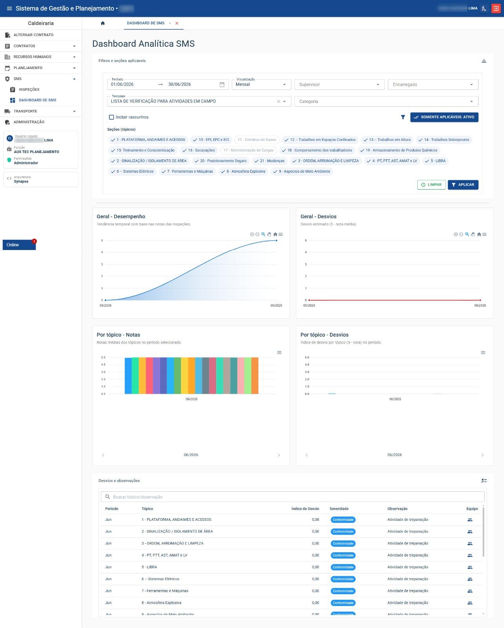This screenshot has width=504, height=628.
Task: Click the funnel filter icon
Action: (x=403, y=117)
